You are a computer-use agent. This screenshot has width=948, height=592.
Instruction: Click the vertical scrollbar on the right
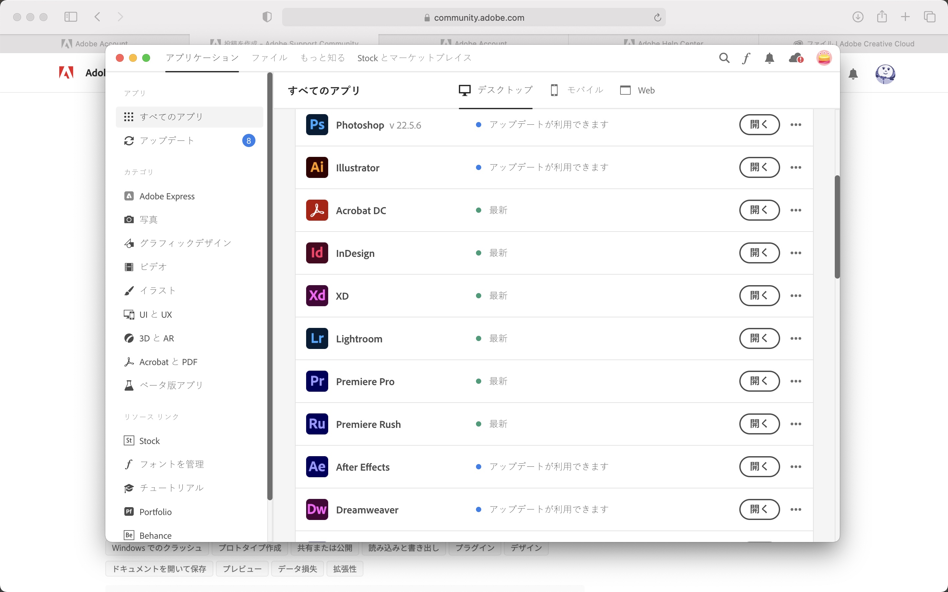[837, 225]
